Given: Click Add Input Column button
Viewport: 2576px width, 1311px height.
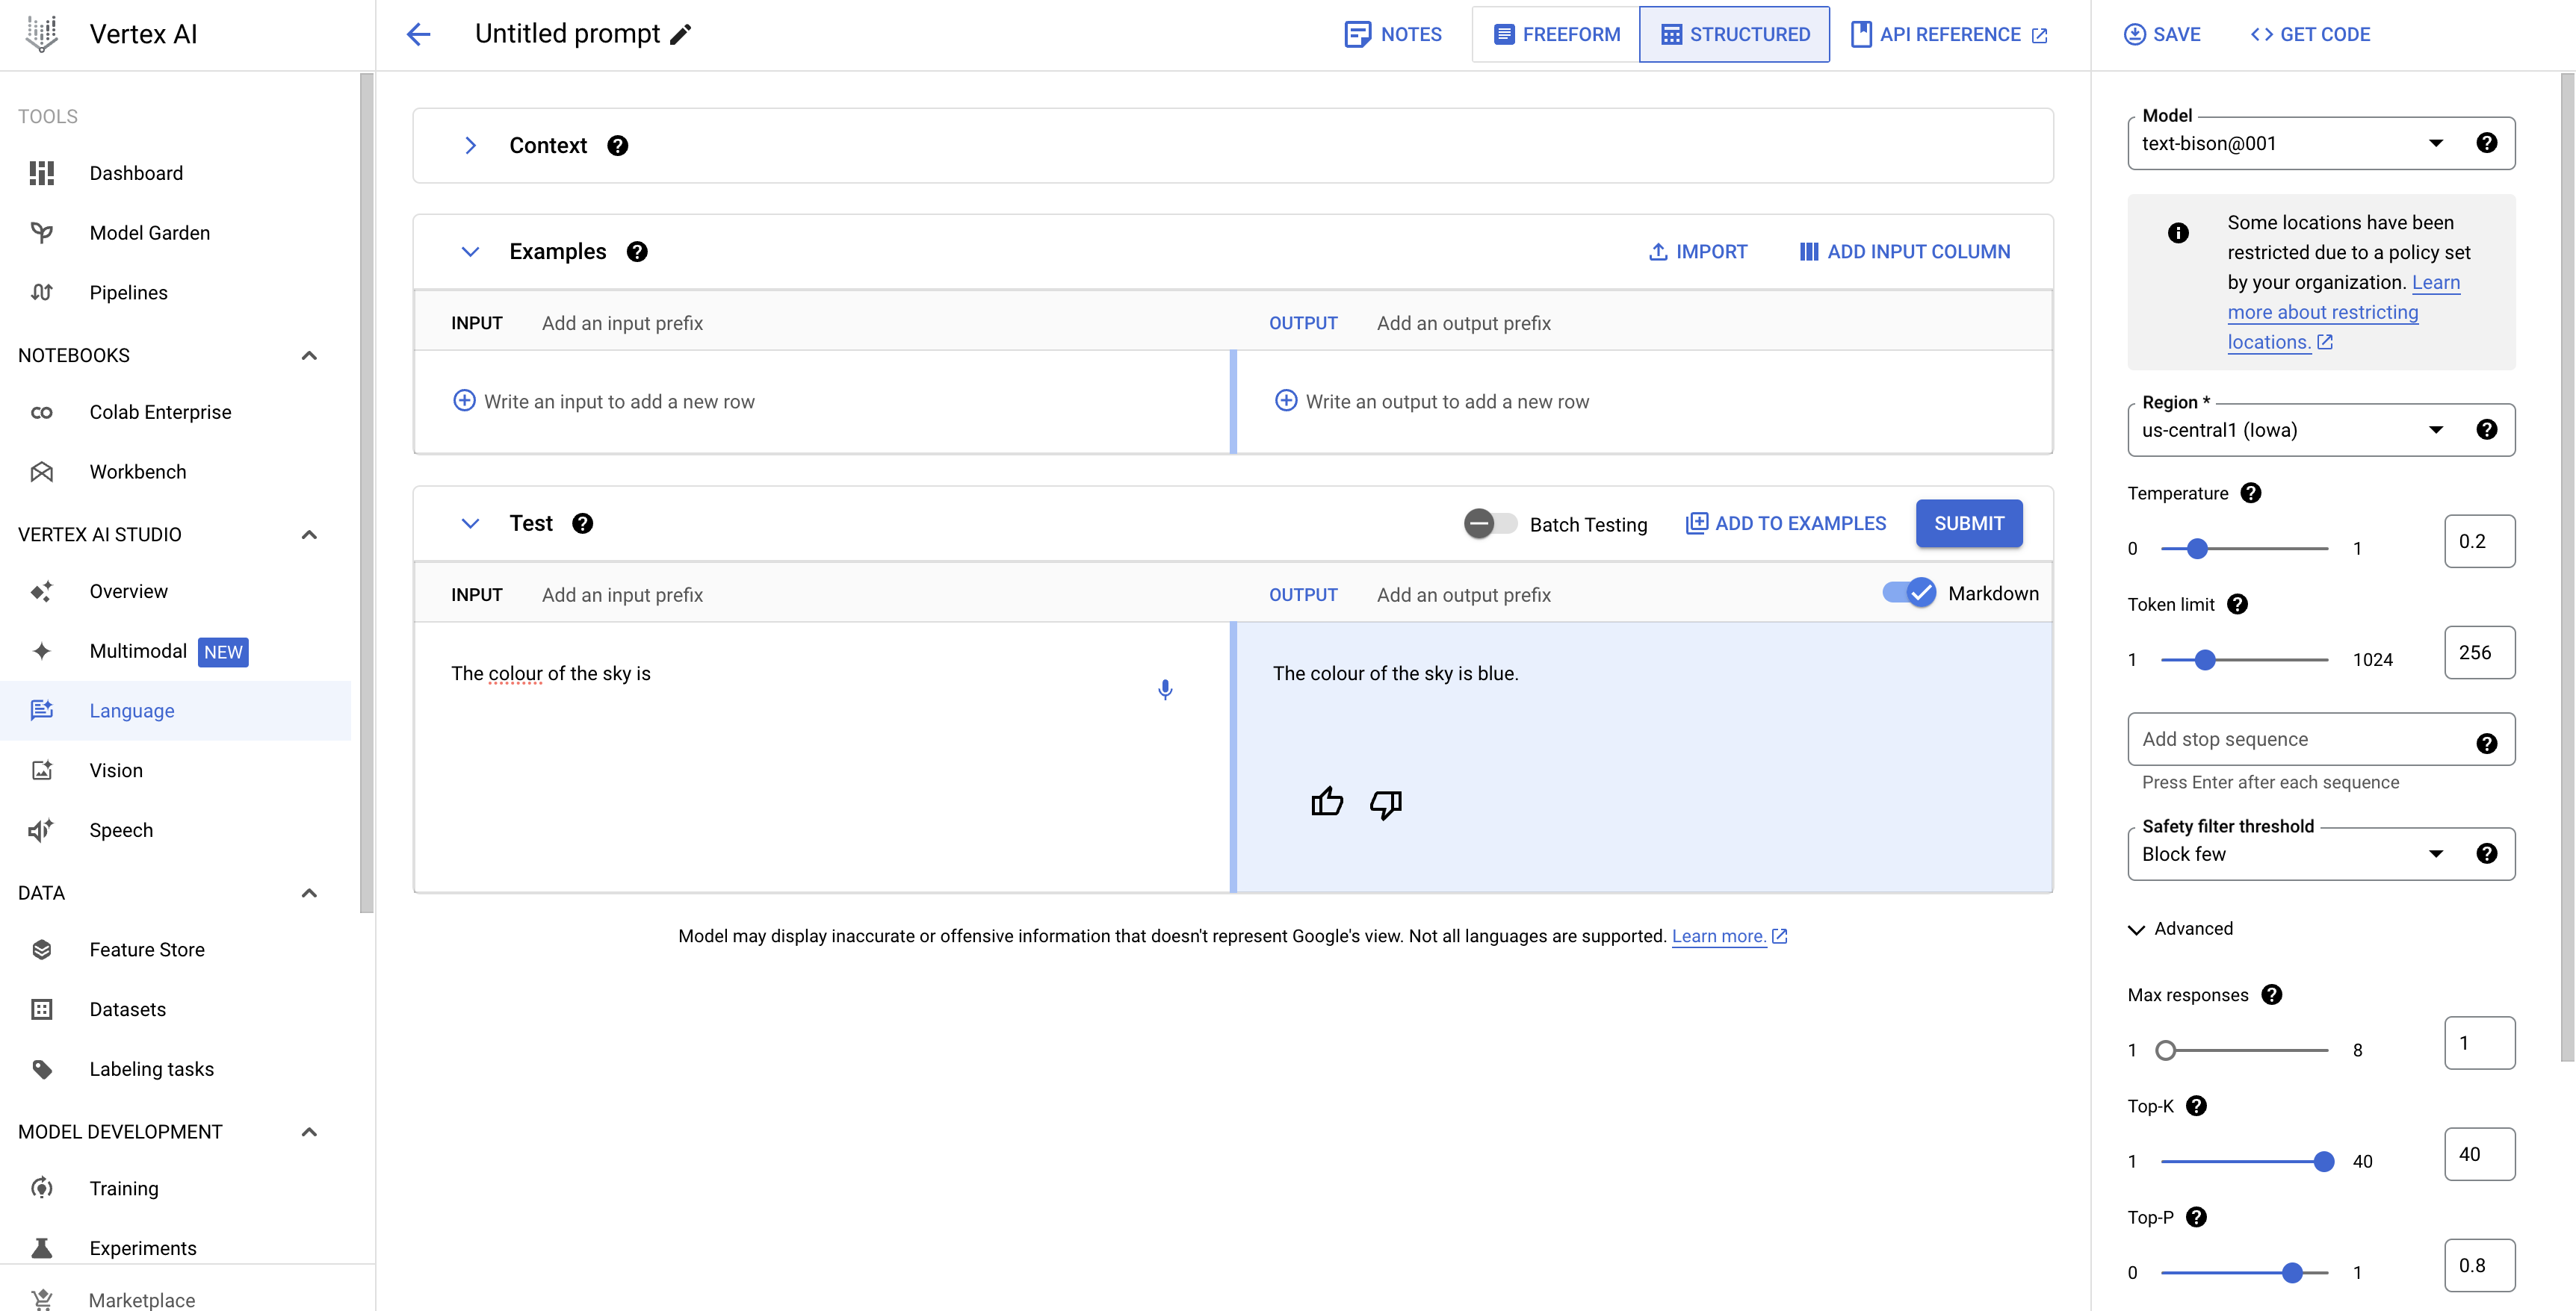Looking at the screenshot, I should [x=1905, y=252].
